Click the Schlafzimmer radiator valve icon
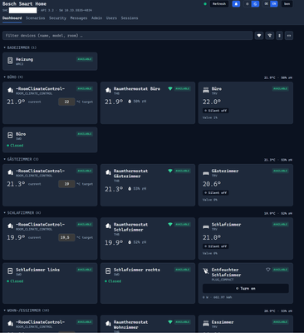Image resolution: width=304 pixels, height=333 pixels. pos(206,226)
